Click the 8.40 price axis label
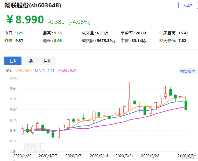The width and height of the screenshot is (198, 161). click(x=14, y=130)
